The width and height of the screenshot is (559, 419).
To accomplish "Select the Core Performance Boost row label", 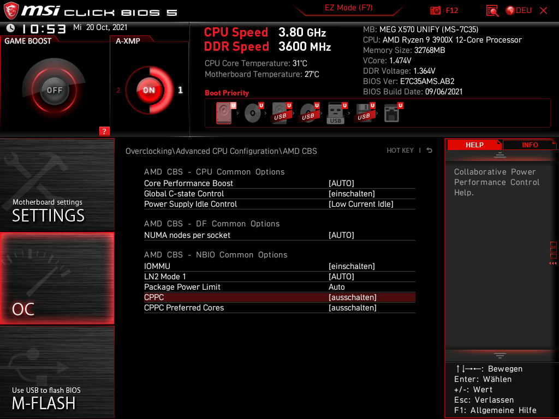I will coord(188,183).
